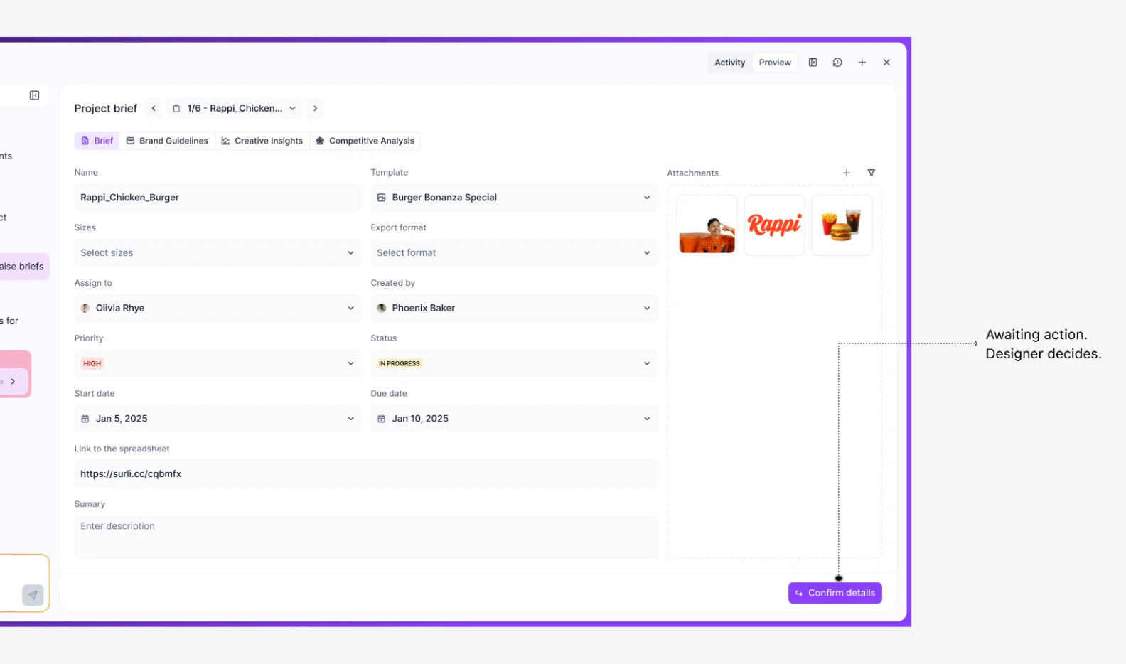Viewport: 1126px width, 664px height.
Task: Open the Rappi logo attachment
Action: click(775, 225)
